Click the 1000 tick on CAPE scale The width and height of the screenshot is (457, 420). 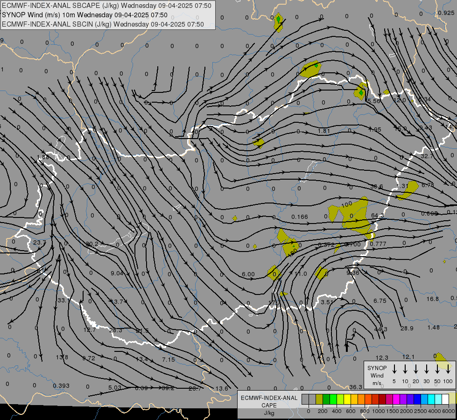(x=378, y=411)
